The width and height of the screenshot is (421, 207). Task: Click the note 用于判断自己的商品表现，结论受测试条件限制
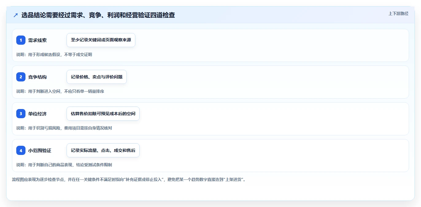[x=70, y=165]
